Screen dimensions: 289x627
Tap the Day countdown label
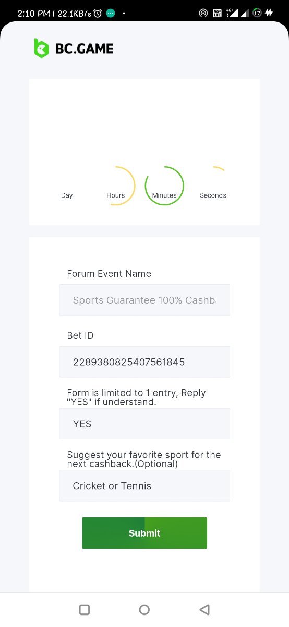67,195
